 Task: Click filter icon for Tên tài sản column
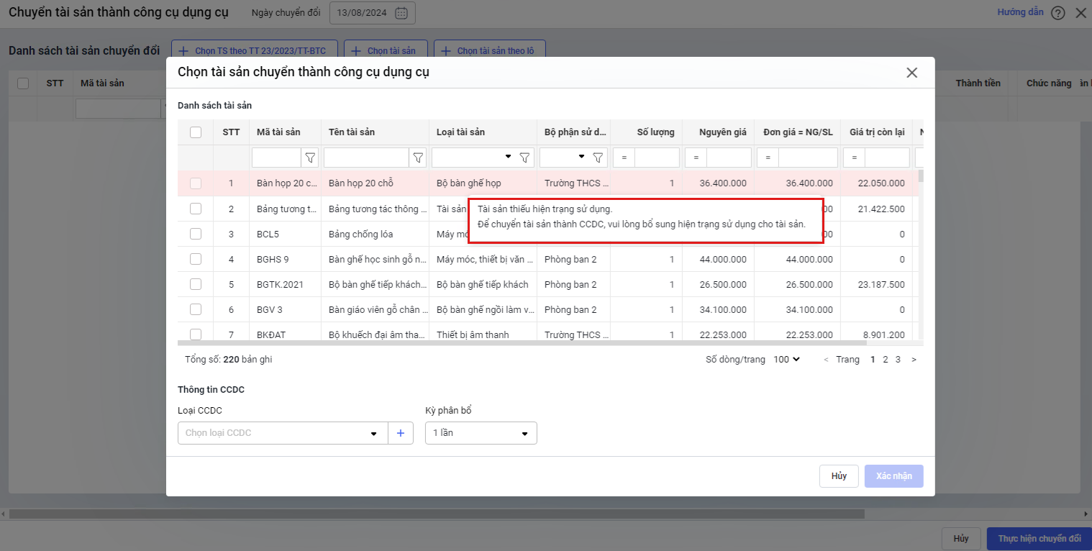point(418,158)
